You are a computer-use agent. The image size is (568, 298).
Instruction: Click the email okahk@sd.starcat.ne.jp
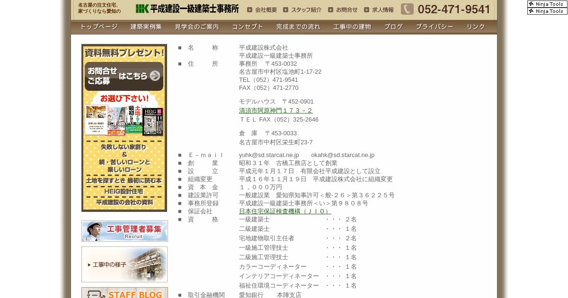point(343,155)
